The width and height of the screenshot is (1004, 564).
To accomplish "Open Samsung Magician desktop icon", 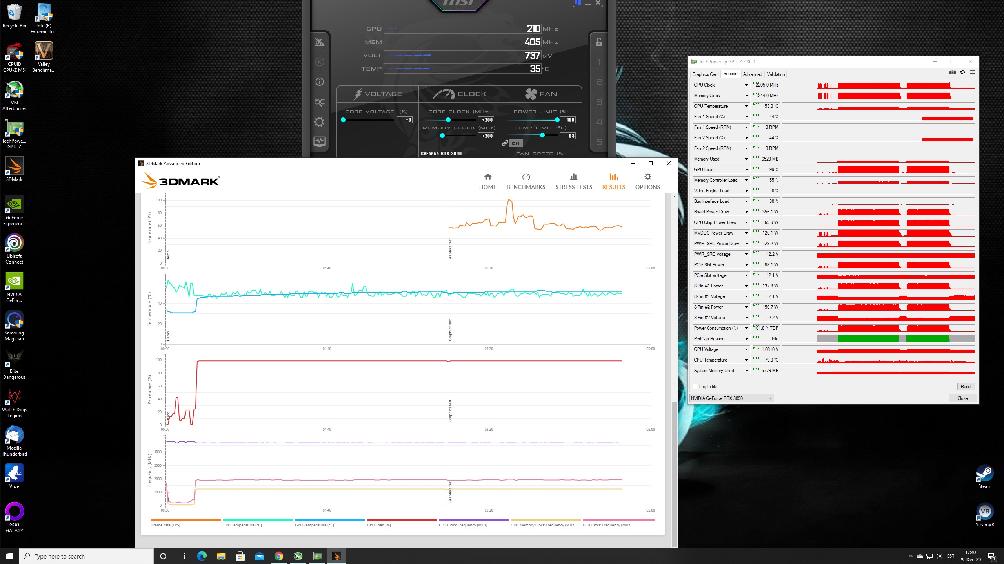I will [15, 325].
